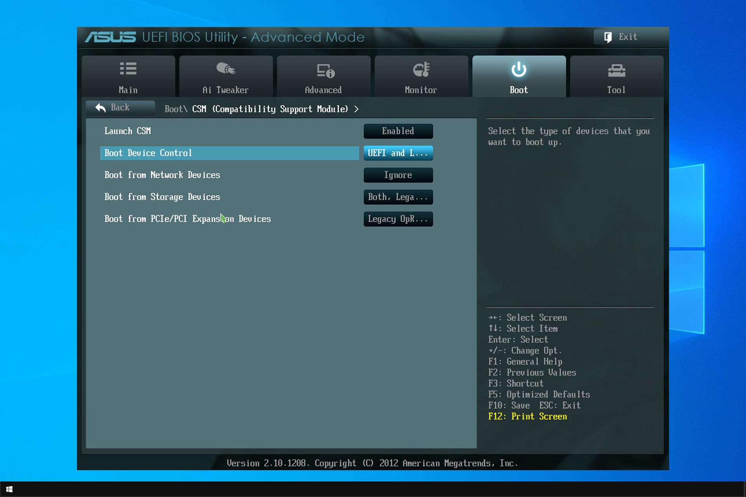Click the Boot power icon
This screenshot has width=746, height=497.
coord(519,70)
